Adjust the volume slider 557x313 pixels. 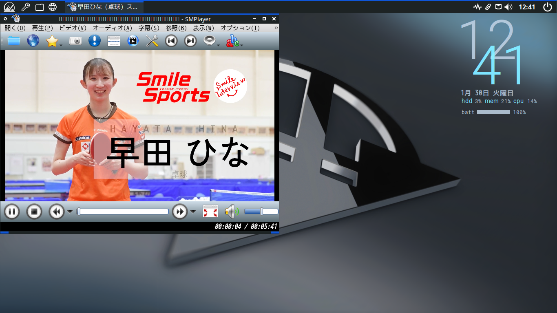pos(261,212)
